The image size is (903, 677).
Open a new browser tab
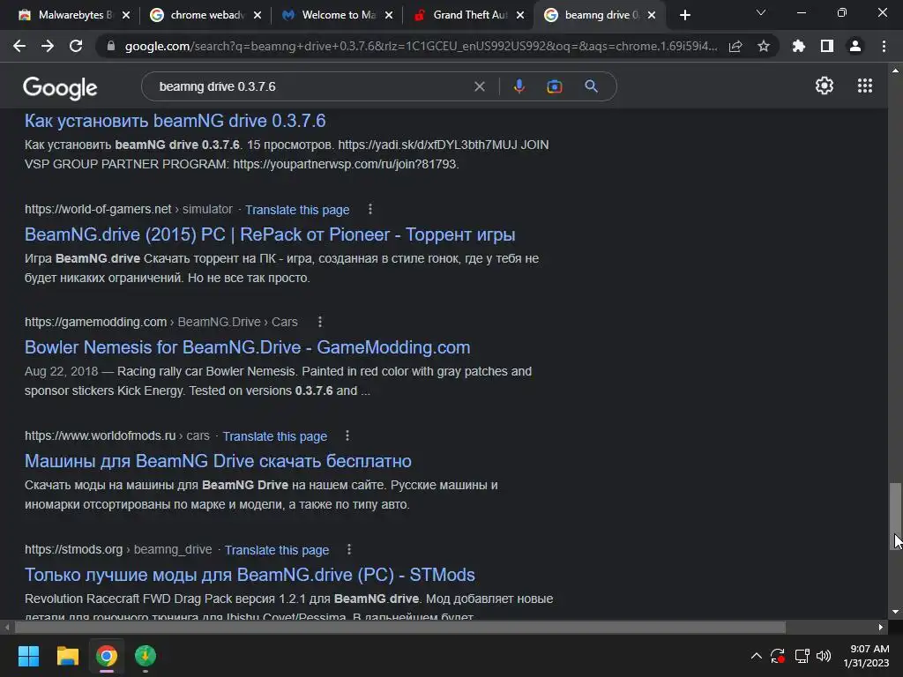pos(684,15)
